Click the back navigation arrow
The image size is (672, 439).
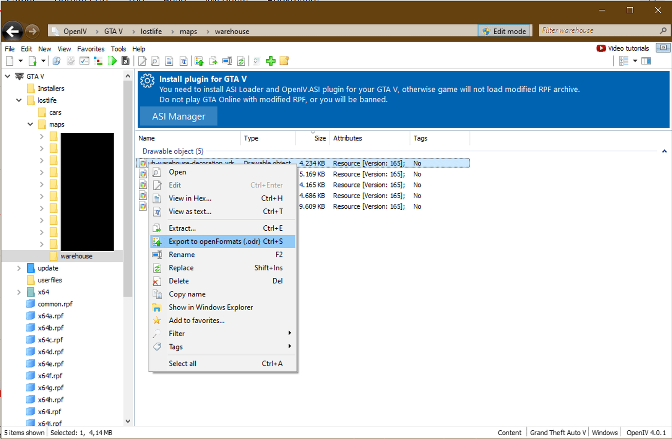pyautogui.click(x=13, y=32)
